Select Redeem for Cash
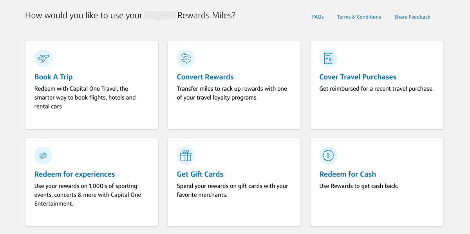The image size is (470, 234). pyautogui.click(x=347, y=174)
